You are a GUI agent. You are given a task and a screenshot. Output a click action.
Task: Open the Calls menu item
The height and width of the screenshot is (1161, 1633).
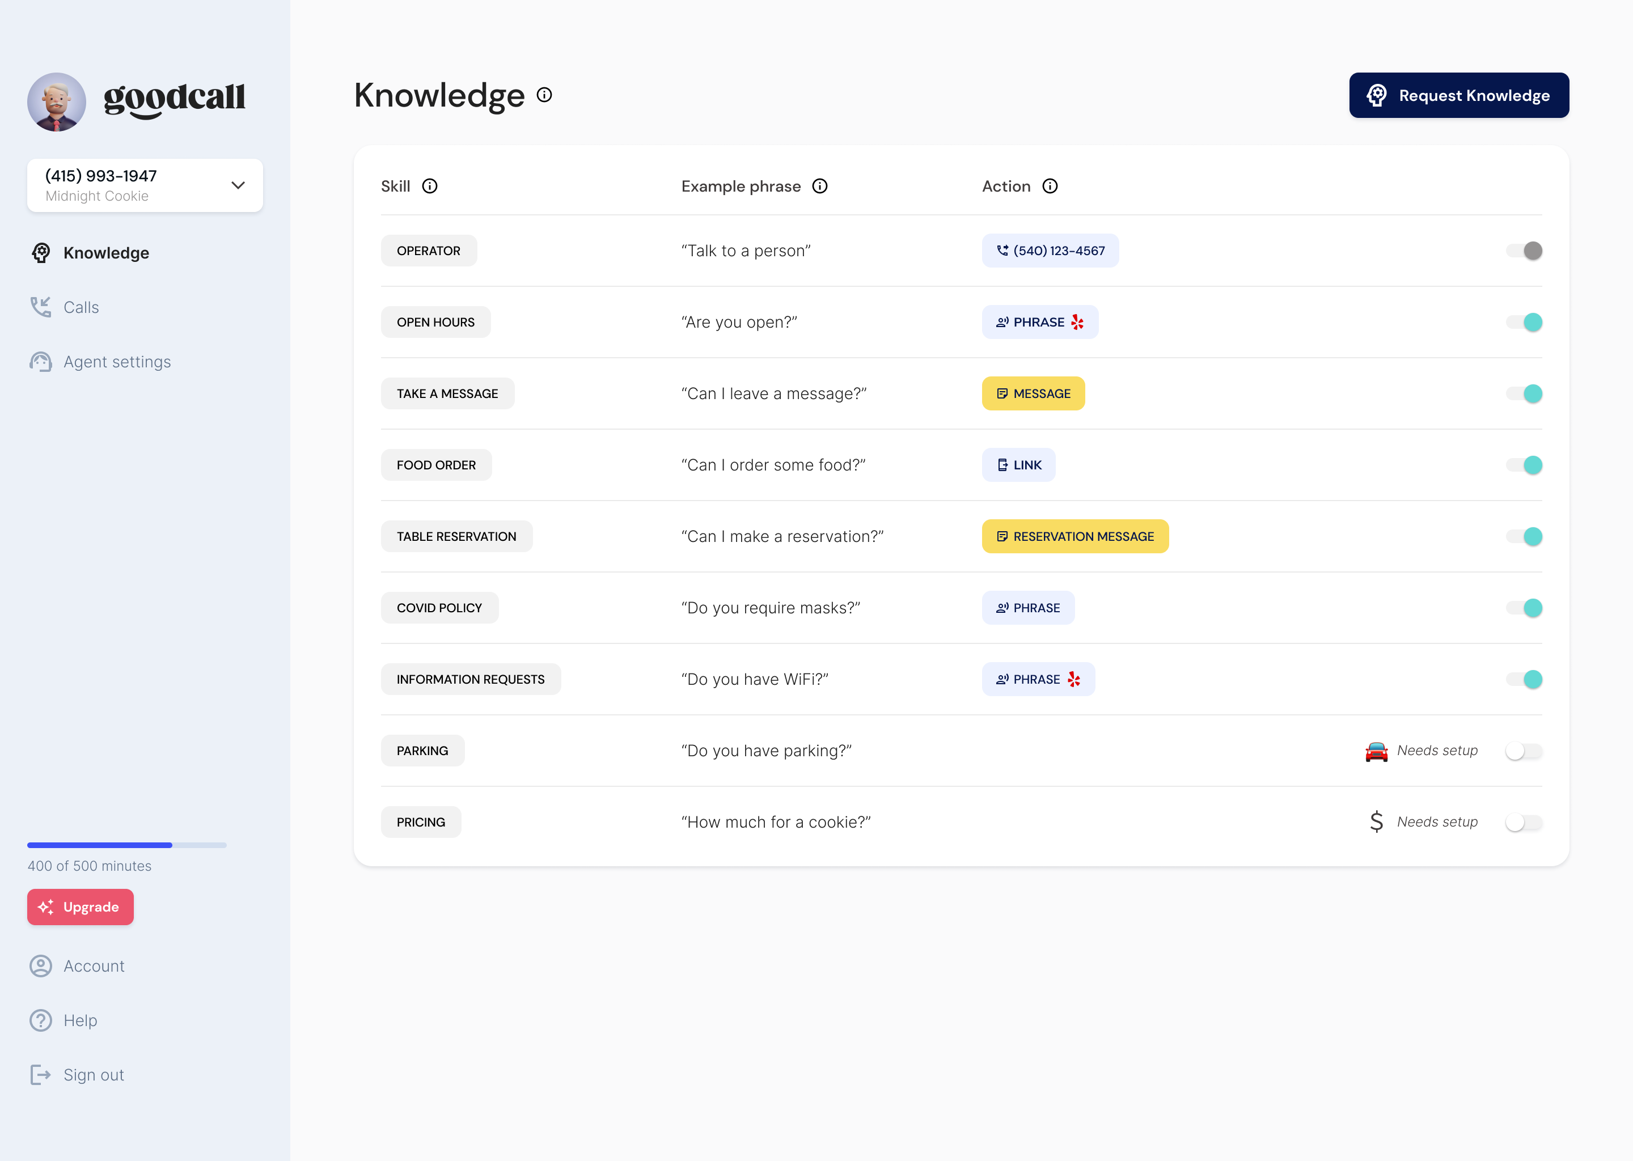[x=81, y=307]
